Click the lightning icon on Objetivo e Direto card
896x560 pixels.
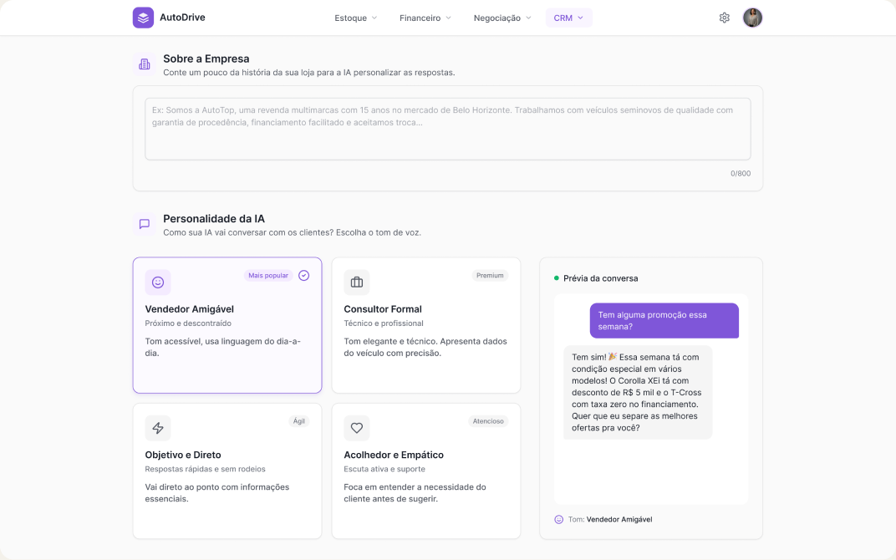(x=158, y=428)
